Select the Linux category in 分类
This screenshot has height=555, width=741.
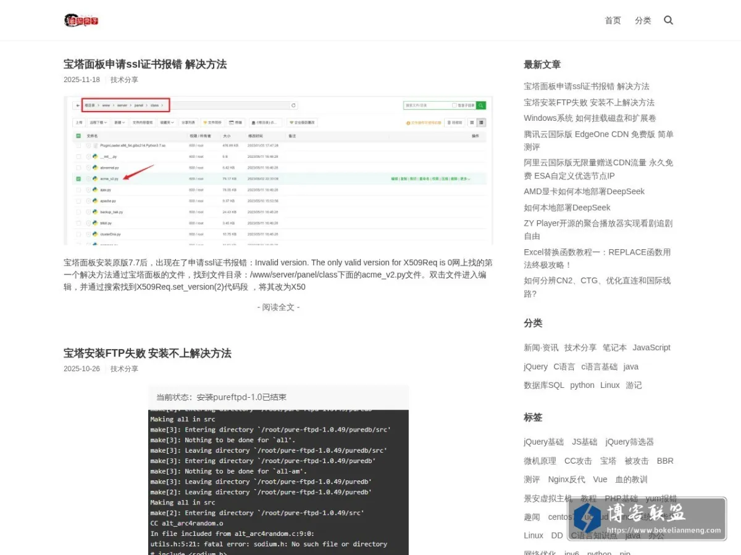610,385
